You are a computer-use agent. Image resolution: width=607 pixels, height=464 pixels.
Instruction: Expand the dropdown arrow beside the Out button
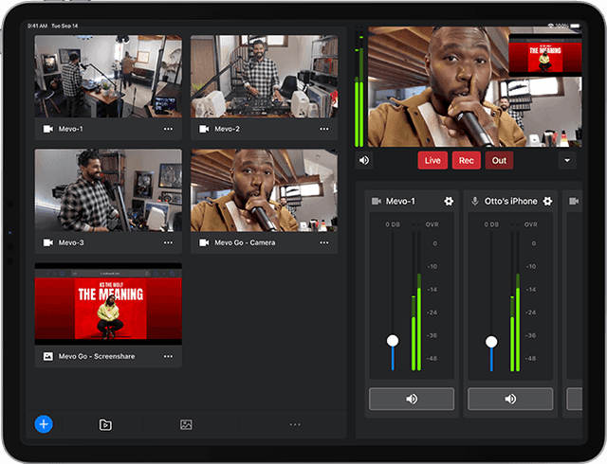click(567, 161)
